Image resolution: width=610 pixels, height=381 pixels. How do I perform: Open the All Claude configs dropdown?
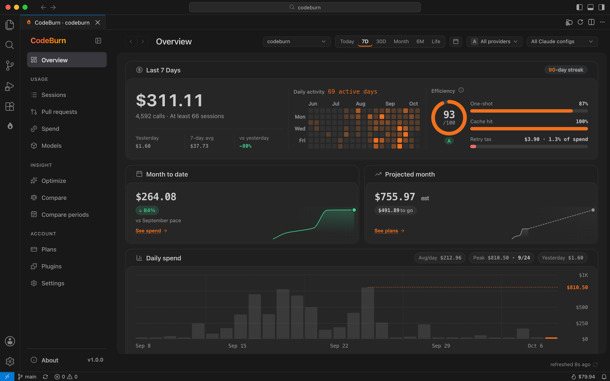pos(562,42)
